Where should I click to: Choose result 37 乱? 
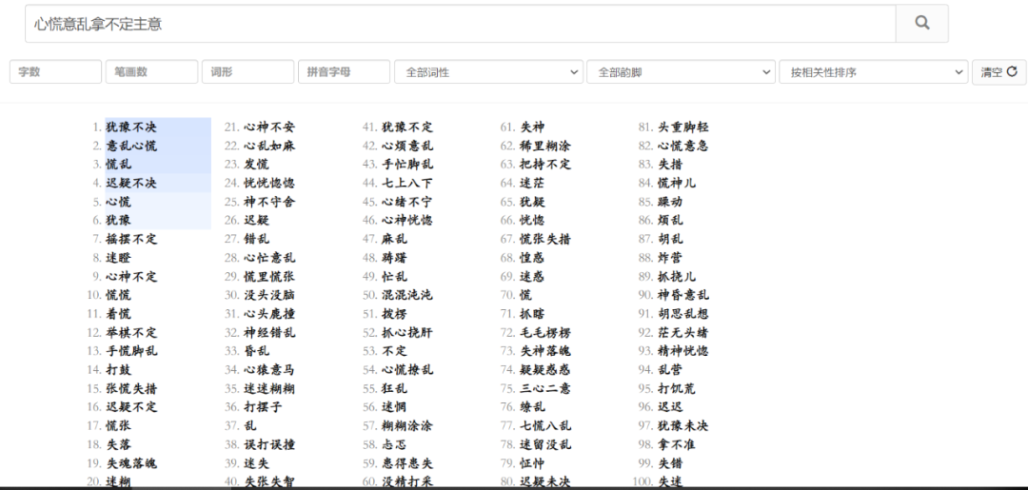(250, 426)
